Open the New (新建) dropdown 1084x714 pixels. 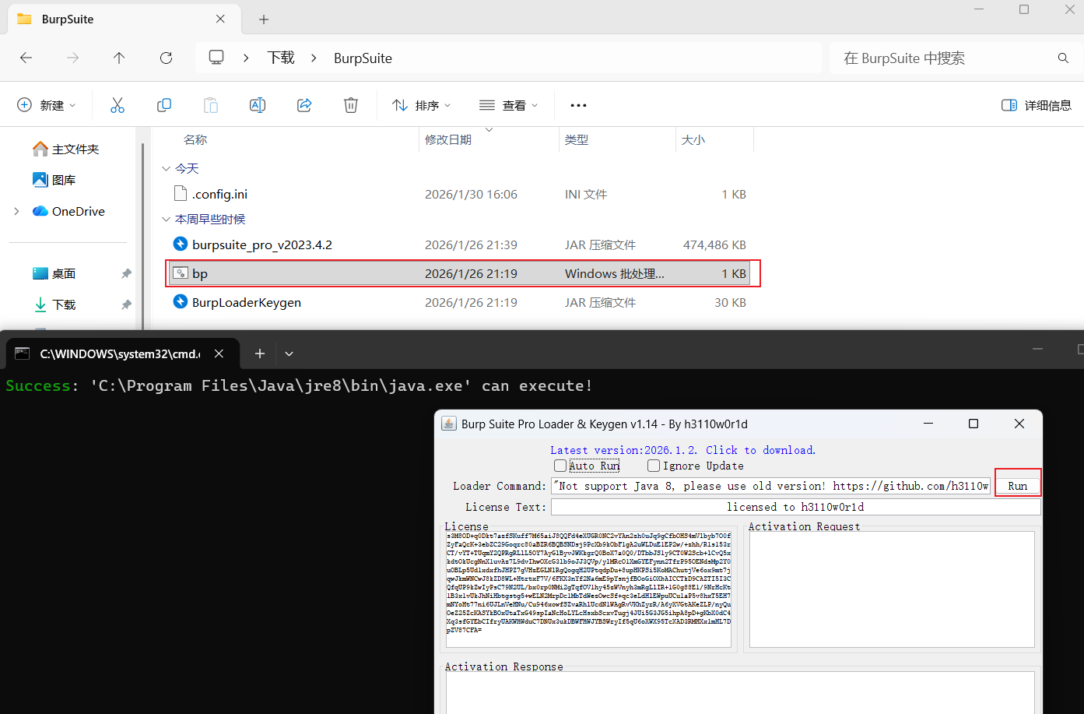(47, 105)
